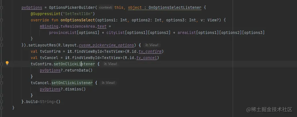Toggle fold marker on brace after dismiss()
This screenshot has height=117, width=297.
tap(1, 95)
